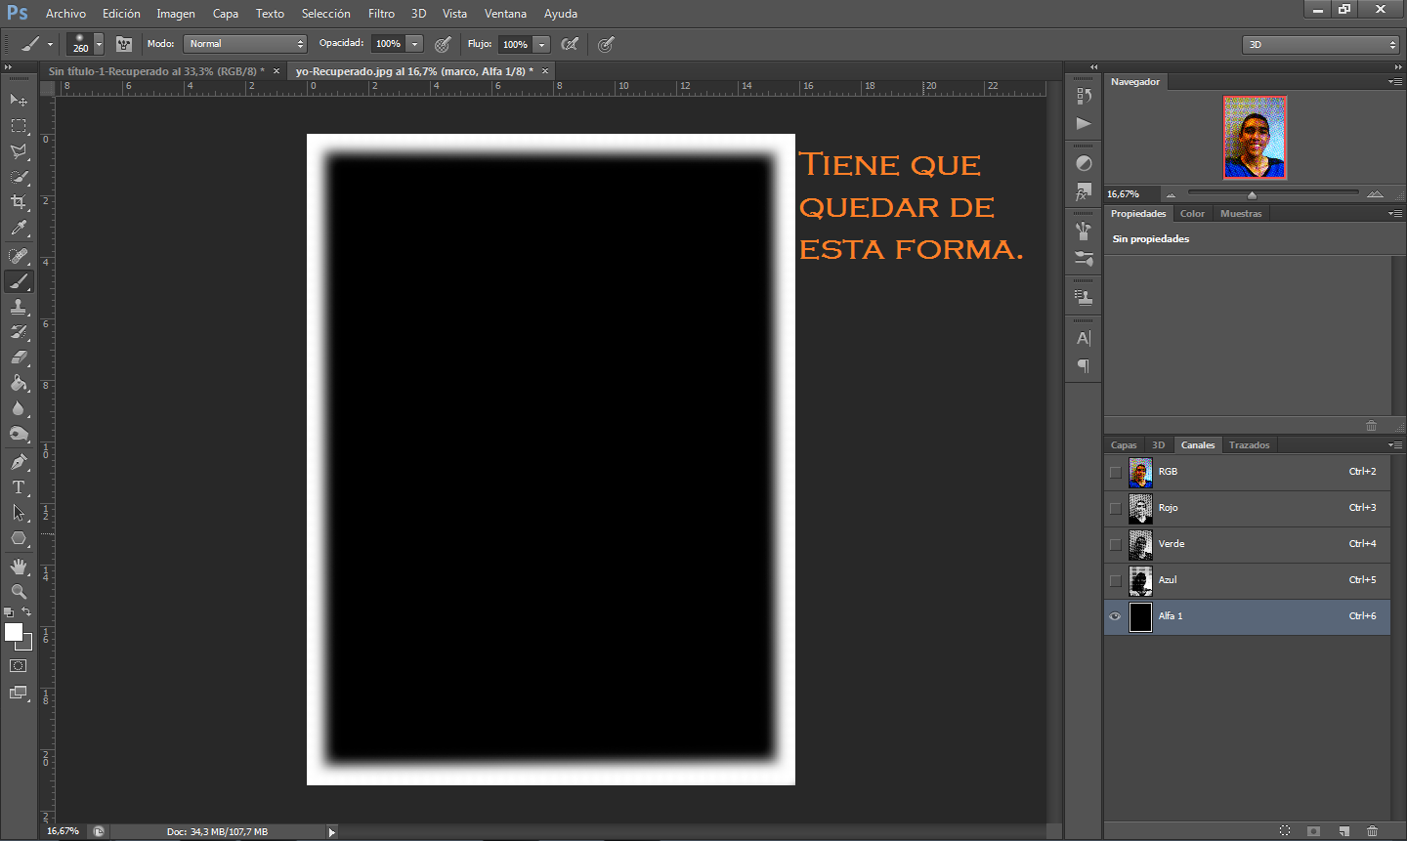Open the Filtro menu
This screenshot has width=1407, height=841.
[381, 14]
